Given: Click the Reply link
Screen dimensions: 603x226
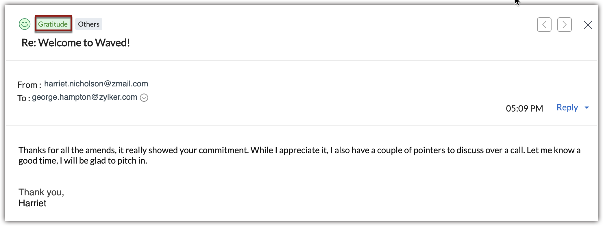Looking at the screenshot, I should (567, 108).
